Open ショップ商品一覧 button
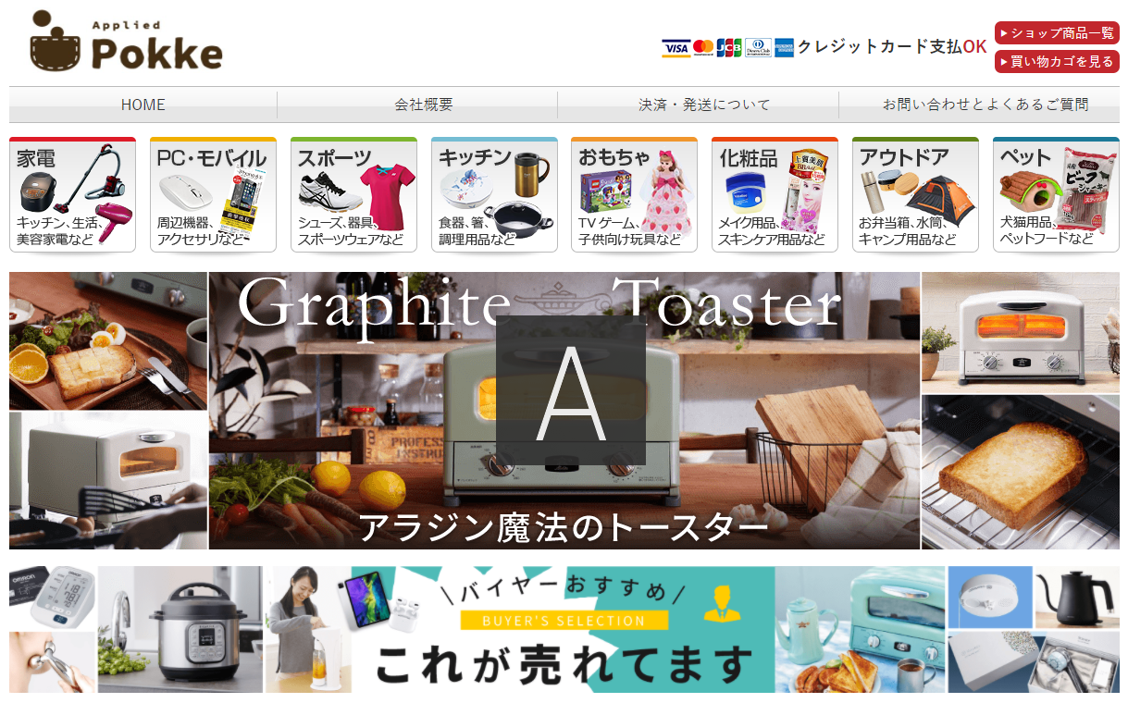The width and height of the screenshot is (1128, 703). click(1057, 33)
